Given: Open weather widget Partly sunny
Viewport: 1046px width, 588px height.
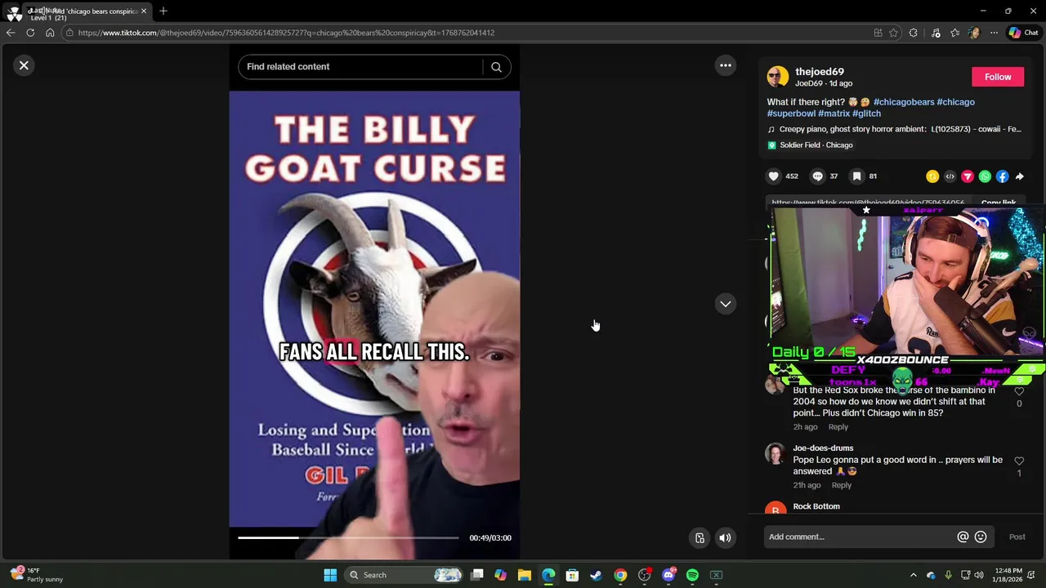Looking at the screenshot, I should (37, 575).
